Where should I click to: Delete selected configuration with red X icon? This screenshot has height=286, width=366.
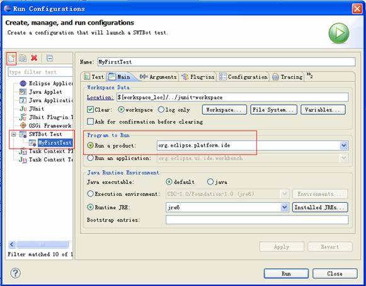34,58
